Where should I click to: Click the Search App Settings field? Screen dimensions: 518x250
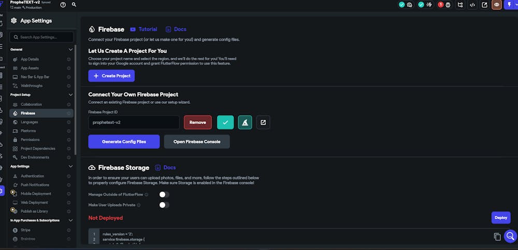tap(41, 37)
